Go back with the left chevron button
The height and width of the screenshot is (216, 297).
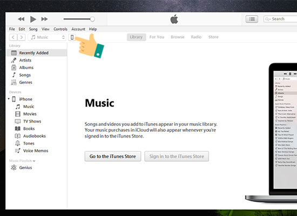tap(13, 37)
